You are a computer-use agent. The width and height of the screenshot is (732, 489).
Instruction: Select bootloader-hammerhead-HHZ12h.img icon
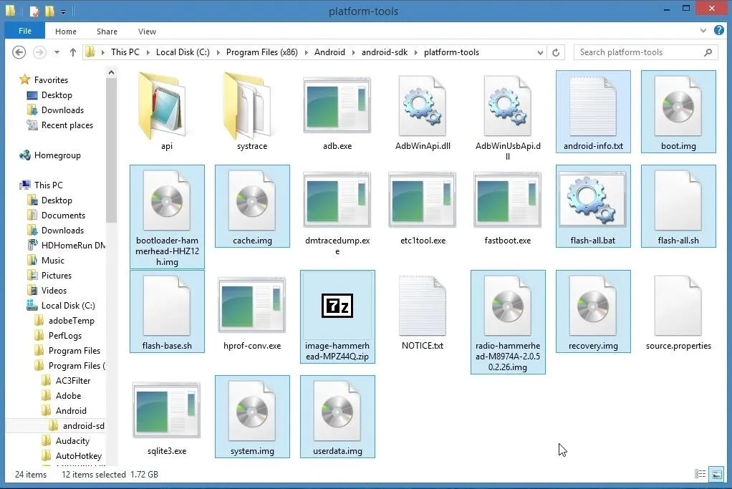click(167, 200)
